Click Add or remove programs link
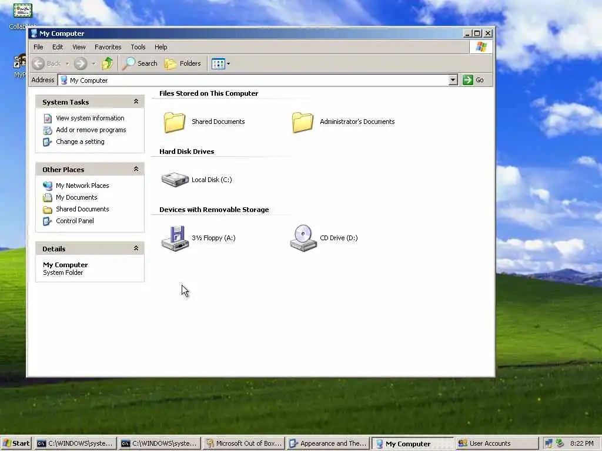Screen dimensions: 602x451 click(x=91, y=130)
